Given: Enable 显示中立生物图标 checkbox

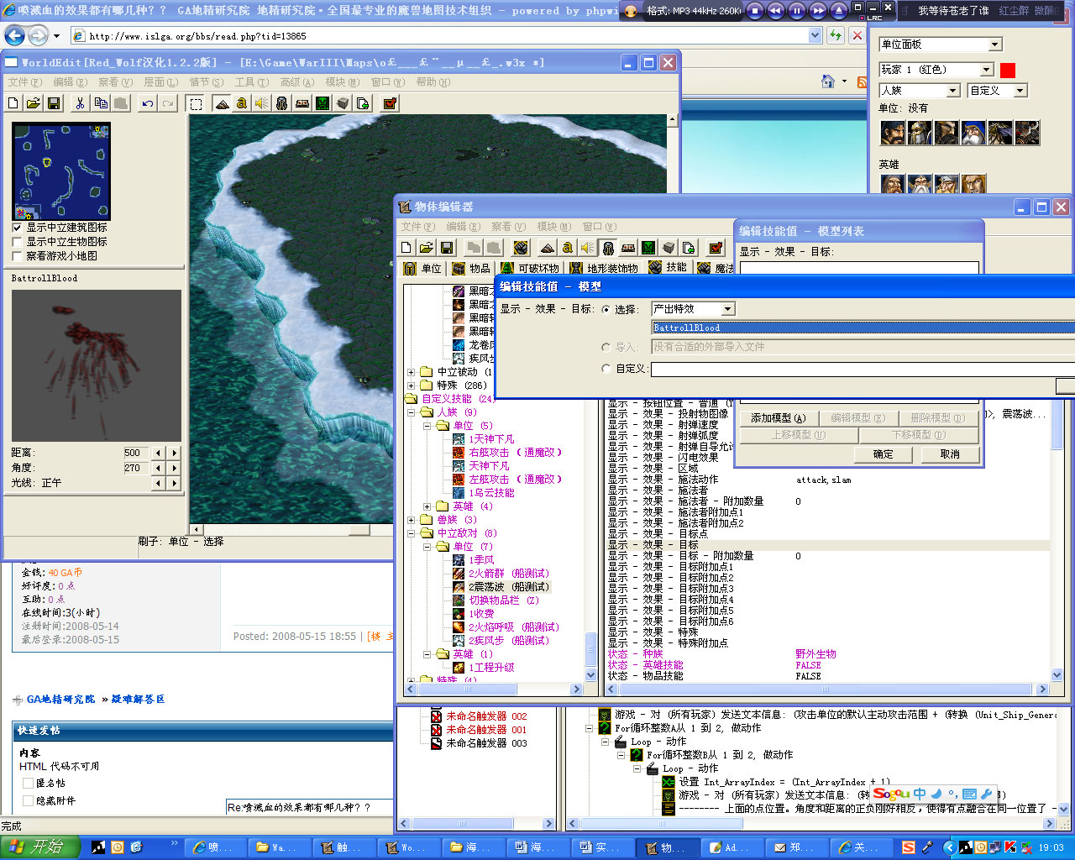Looking at the screenshot, I should click(x=17, y=242).
